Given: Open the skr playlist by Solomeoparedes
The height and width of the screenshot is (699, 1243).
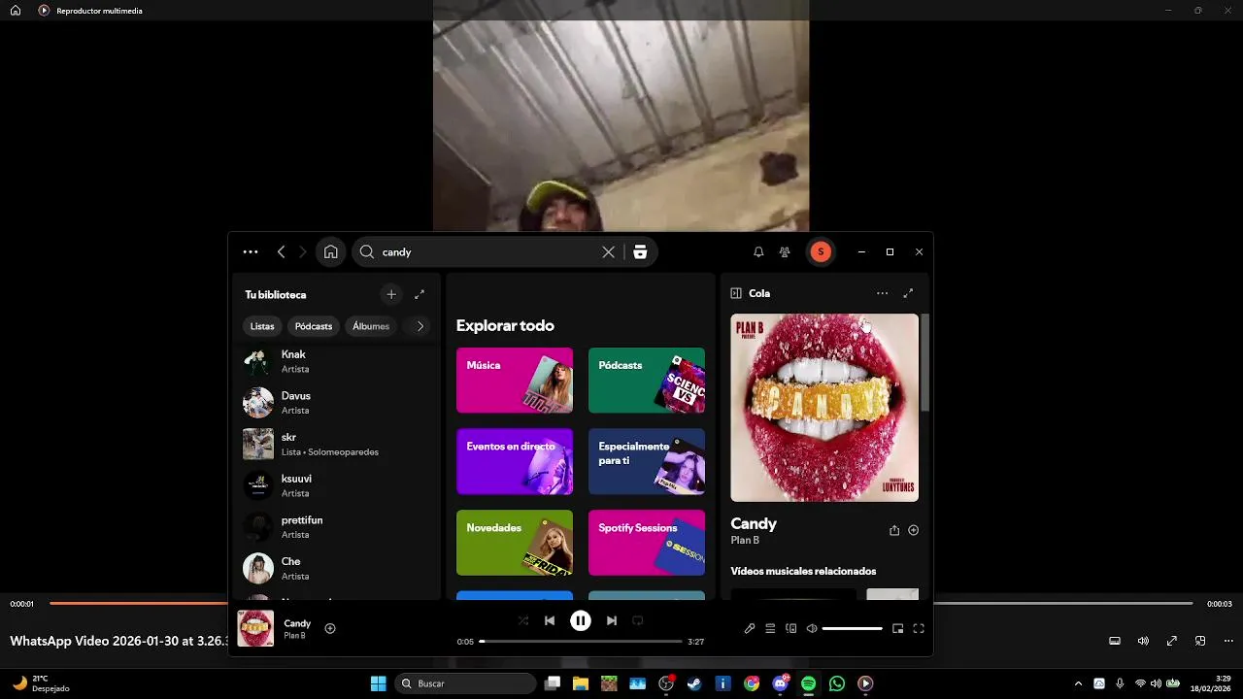Looking at the screenshot, I should [336, 445].
